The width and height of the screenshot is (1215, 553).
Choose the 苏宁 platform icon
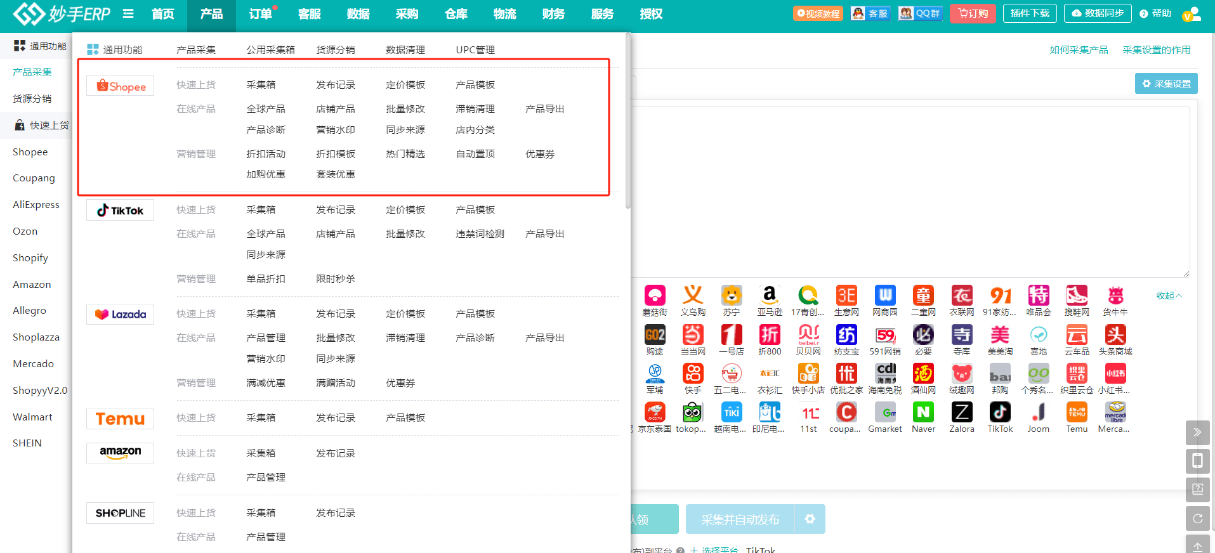732,296
